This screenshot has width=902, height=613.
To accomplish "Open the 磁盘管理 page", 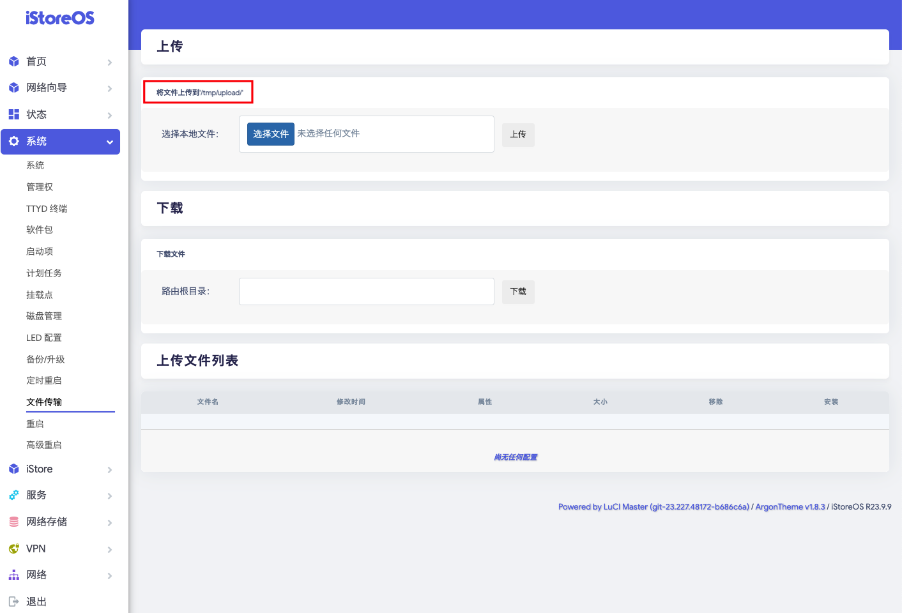I will tap(44, 315).
